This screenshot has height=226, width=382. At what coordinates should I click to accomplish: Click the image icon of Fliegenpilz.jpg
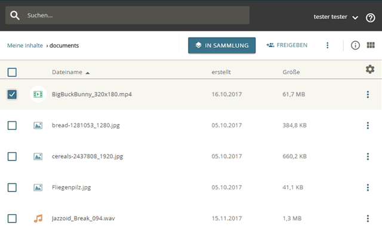(x=38, y=188)
